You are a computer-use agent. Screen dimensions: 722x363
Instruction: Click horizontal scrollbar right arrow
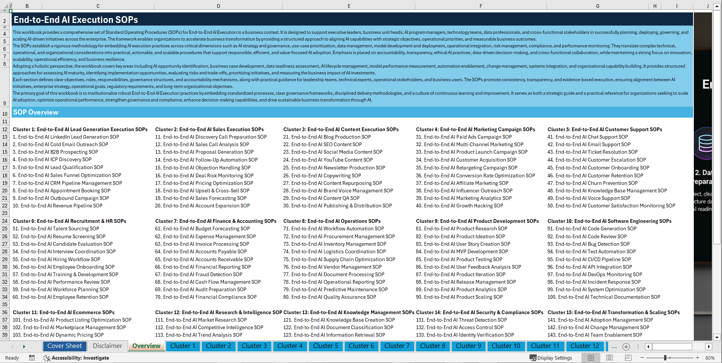(708, 346)
